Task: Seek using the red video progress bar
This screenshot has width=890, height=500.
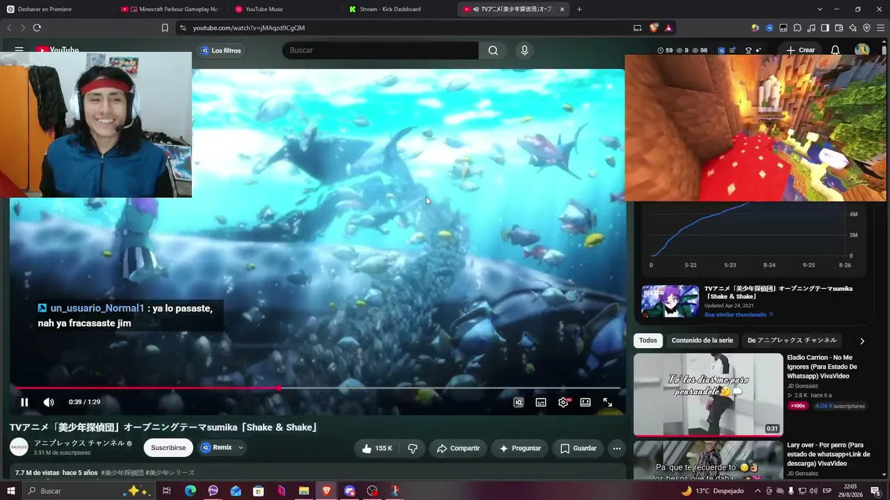Action: pos(318,388)
